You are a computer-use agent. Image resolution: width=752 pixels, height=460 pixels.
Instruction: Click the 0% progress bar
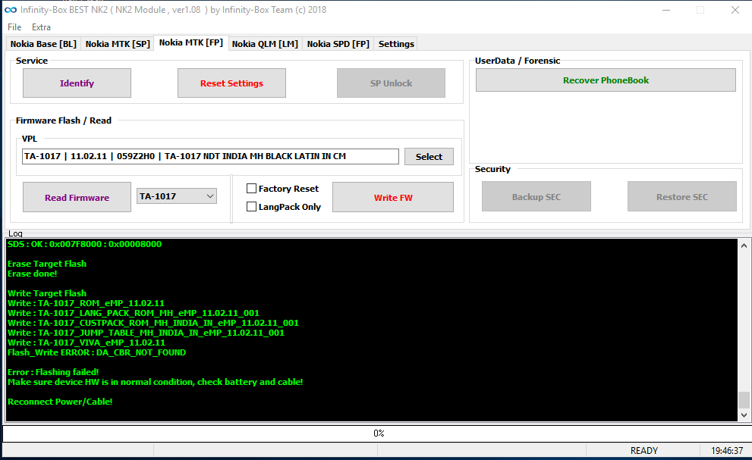click(x=376, y=433)
